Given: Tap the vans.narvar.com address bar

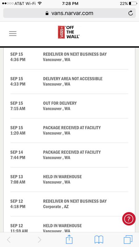Looking at the screenshot, I should 69,13.
